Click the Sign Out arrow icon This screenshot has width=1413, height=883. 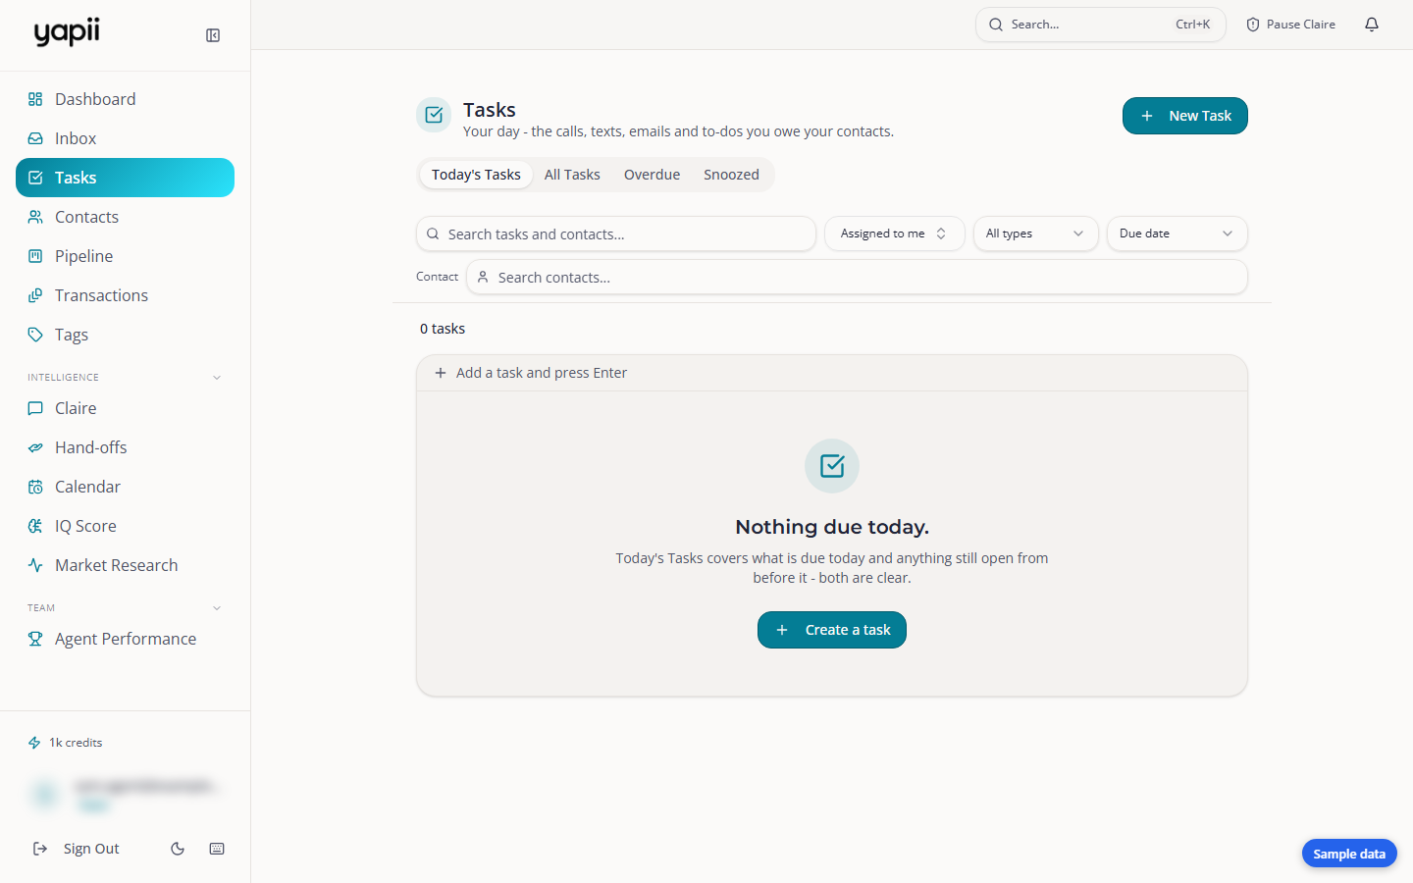40,849
